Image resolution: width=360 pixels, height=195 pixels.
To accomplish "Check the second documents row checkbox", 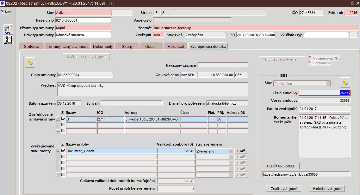I will 63,157.
